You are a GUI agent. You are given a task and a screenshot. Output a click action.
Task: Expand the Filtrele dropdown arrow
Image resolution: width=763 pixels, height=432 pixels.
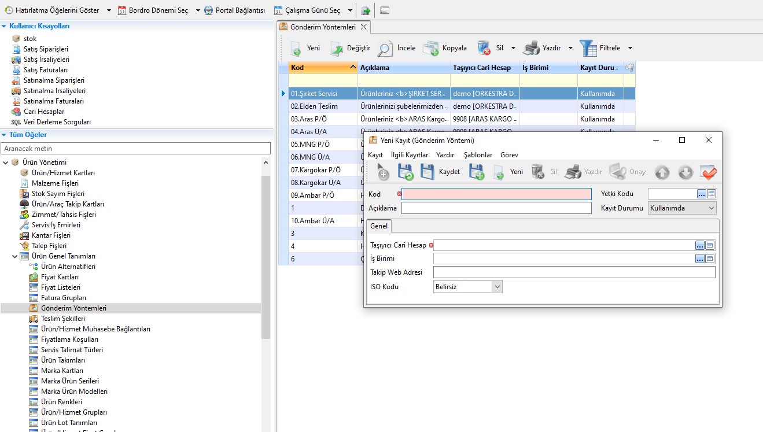pyautogui.click(x=630, y=49)
